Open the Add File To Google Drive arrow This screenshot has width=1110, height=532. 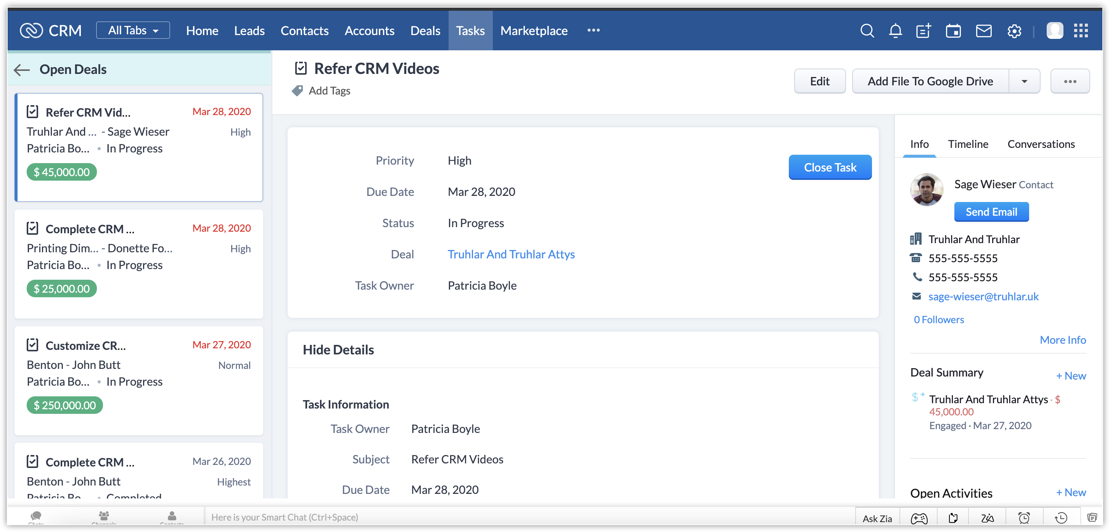coord(1024,81)
